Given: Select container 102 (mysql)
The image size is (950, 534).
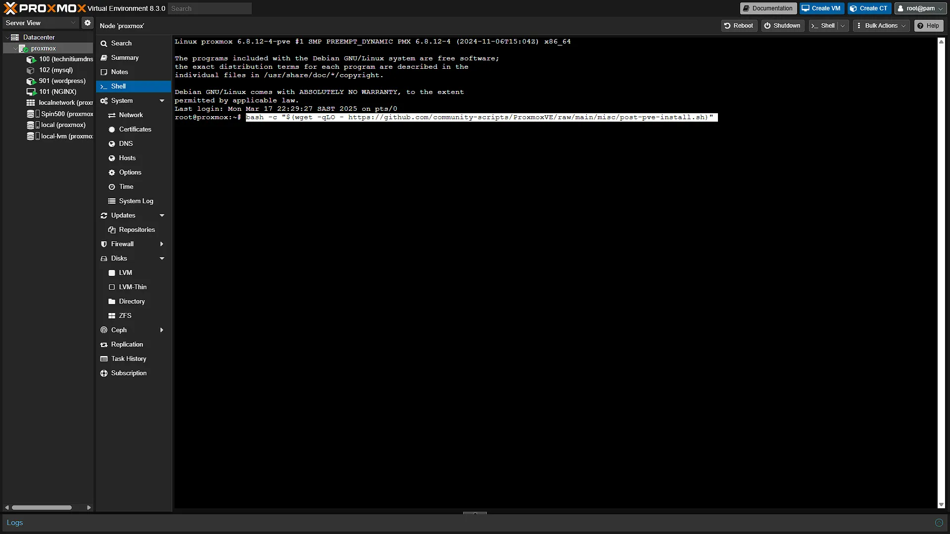Looking at the screenshot, I should [49, 70].
